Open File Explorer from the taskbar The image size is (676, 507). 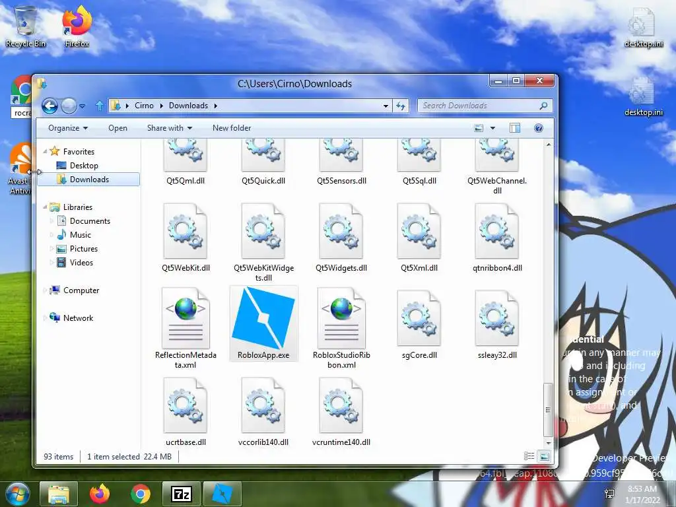coord(59,494)
